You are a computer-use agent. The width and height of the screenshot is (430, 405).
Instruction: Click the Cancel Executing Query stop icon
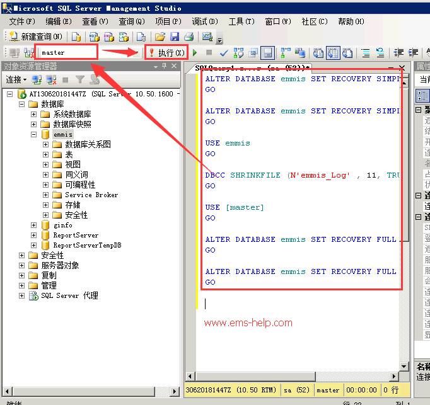click(x=209, y=52)
